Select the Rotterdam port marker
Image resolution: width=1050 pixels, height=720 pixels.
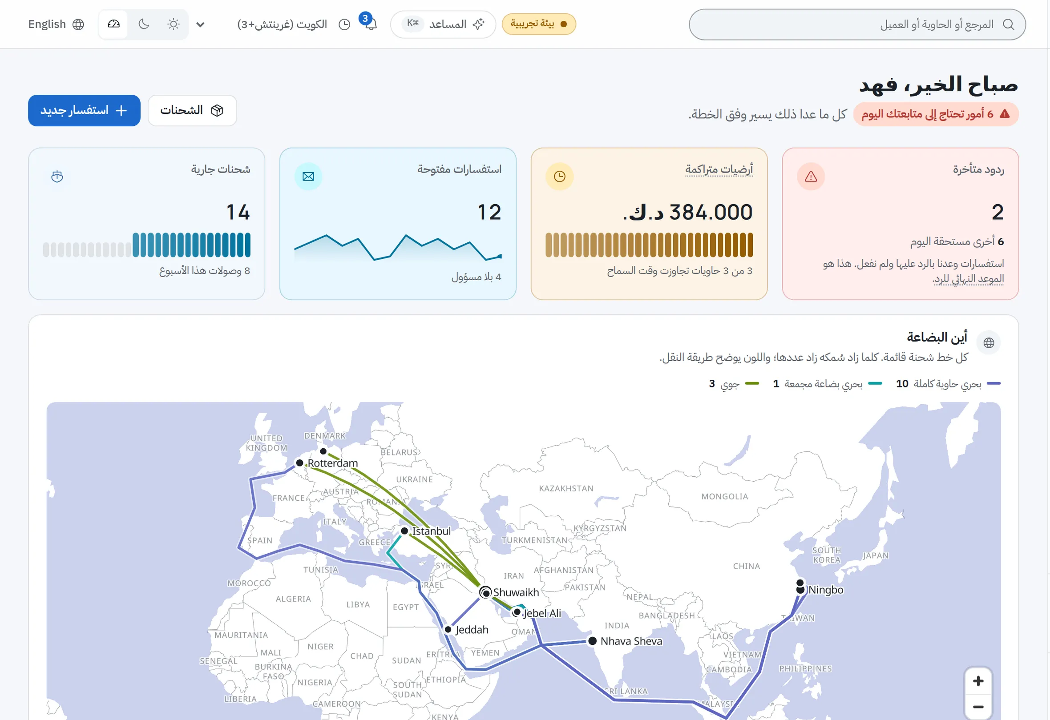(x=299, y=463)
